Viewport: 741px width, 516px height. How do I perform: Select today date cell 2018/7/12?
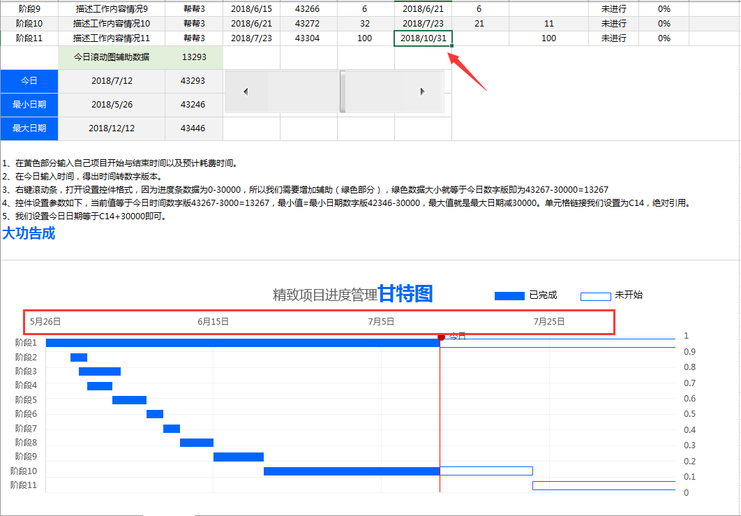click(112, 82)
